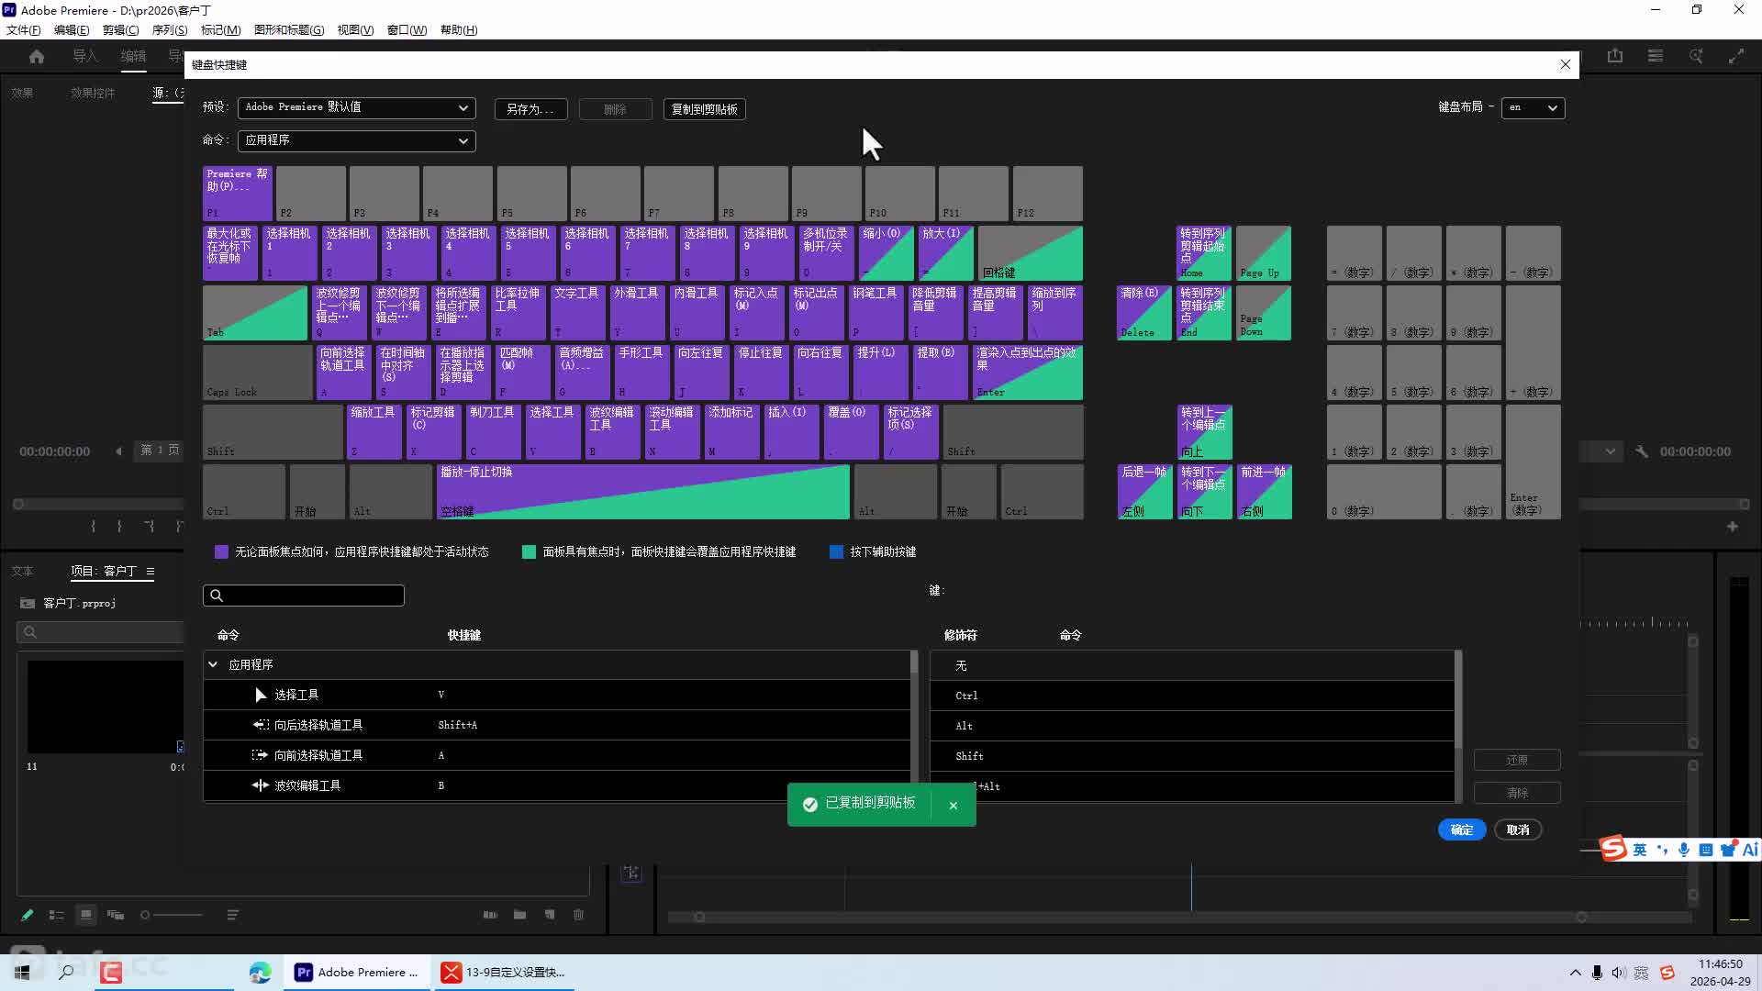Open Microsoft Edge from the taskbar
The image size is (1762, 991).
pyautogui.click(x=261, y=973)
